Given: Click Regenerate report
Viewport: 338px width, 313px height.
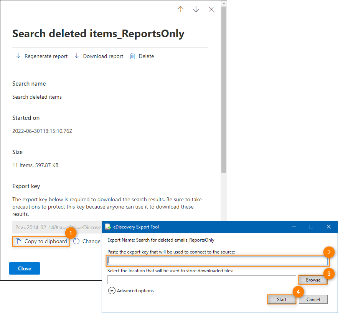Looking at the screenshot, I should click(x=42, y=56).
